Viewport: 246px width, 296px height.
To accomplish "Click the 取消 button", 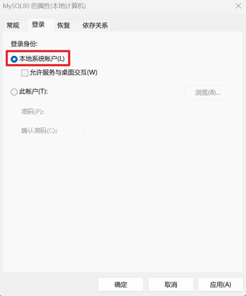I will [171, 284].
